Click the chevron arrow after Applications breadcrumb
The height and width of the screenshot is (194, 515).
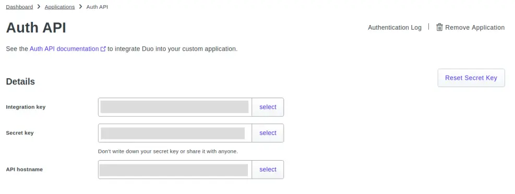(x=80, y=7)
